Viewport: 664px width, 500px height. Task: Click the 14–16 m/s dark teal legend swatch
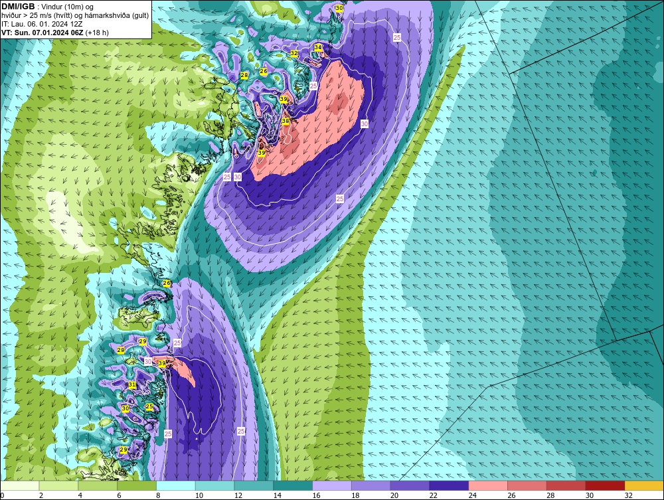tap(293, 485)
